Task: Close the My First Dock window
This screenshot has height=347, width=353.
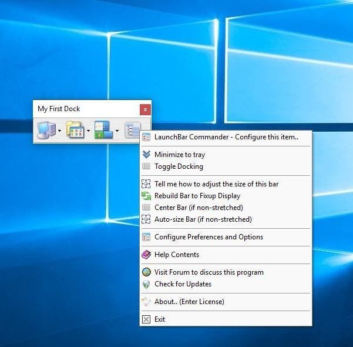Action: click(x=145, y=109)
